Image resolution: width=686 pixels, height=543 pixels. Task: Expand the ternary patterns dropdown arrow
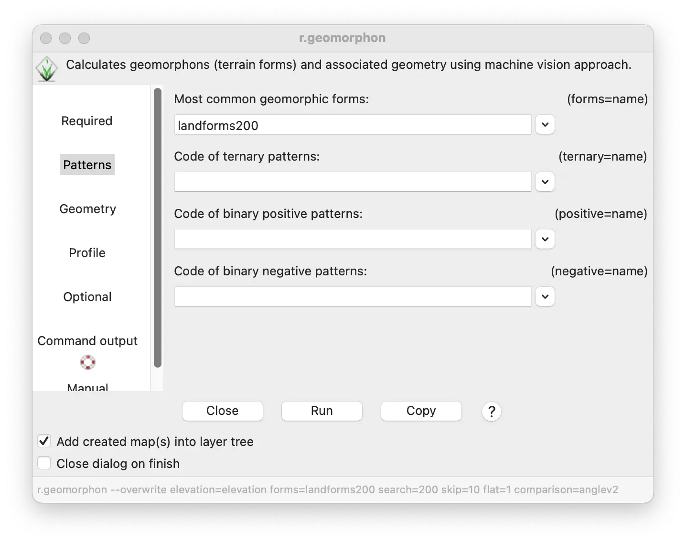click(x=545, y=182)
